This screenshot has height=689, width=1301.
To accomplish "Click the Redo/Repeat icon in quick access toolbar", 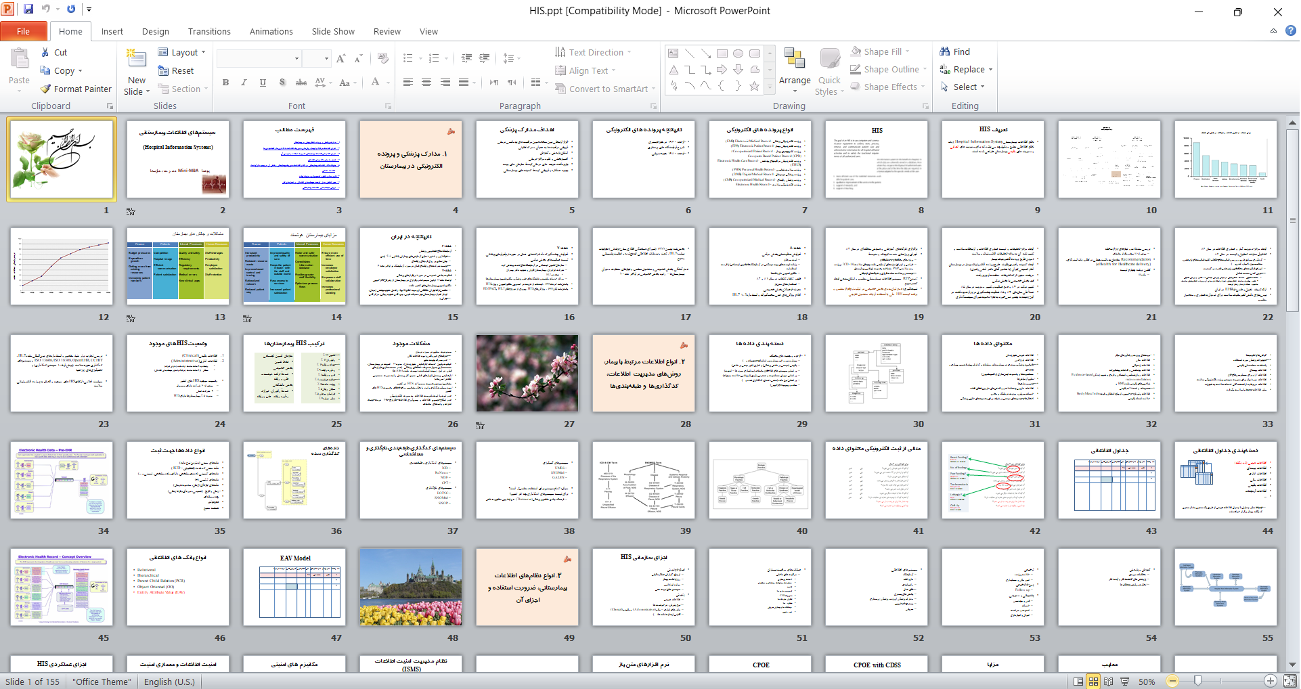I will 71,9.
